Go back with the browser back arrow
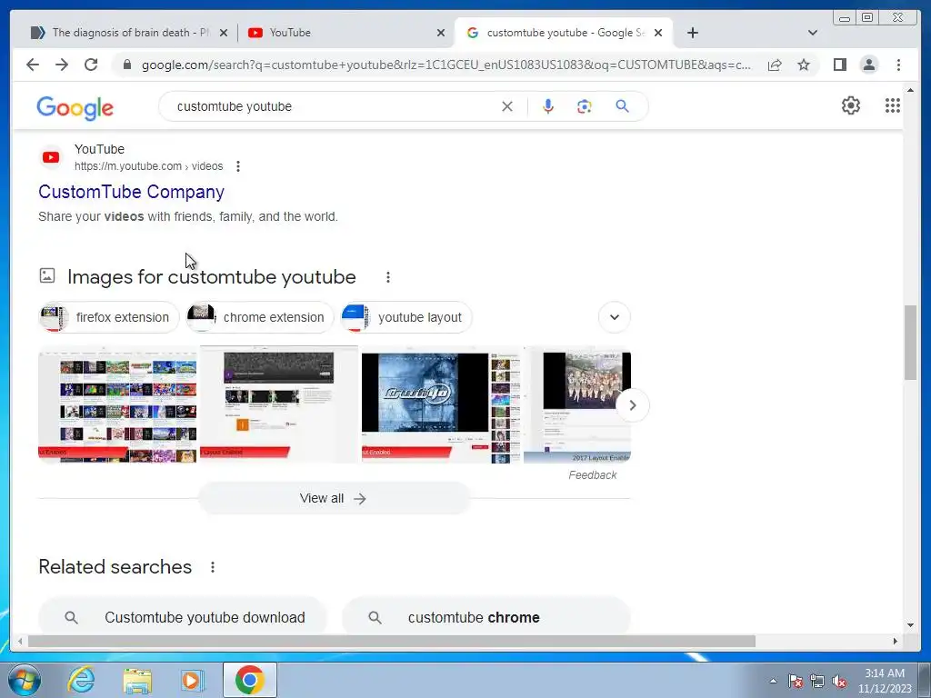 point(33,65)
